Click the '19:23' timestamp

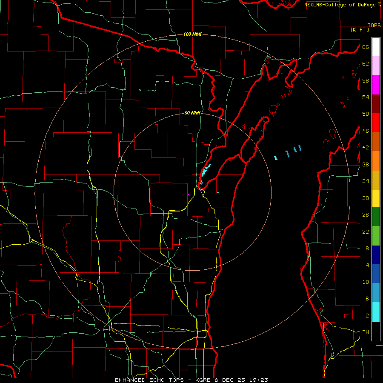(x=259, y=380)
